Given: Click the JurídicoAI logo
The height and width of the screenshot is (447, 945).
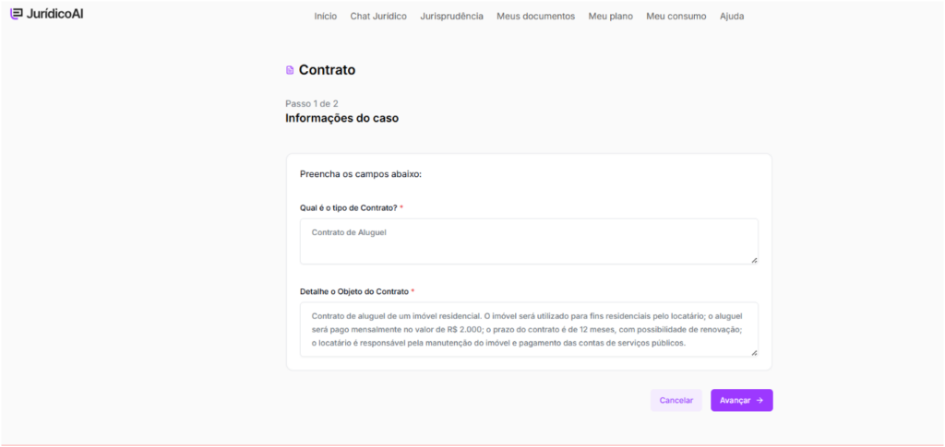Looking at the screenshot, I should tap(47, 14).
